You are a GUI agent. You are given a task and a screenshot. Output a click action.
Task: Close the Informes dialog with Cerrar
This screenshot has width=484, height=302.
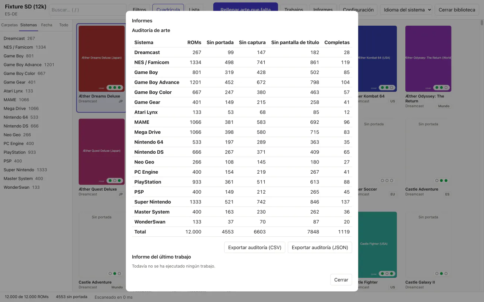341,280
